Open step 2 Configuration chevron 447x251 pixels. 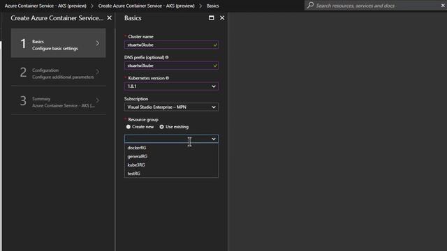tap(98, 72)
